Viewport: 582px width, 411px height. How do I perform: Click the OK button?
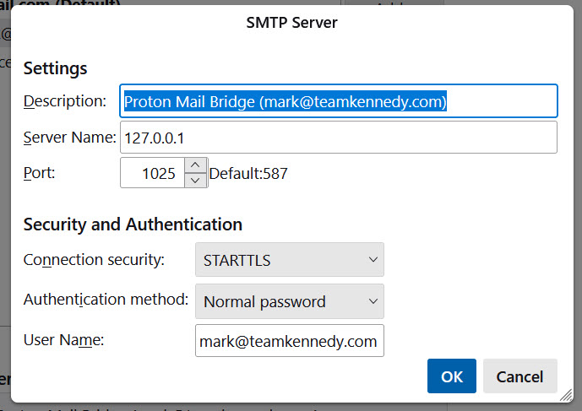pos(452,376)
